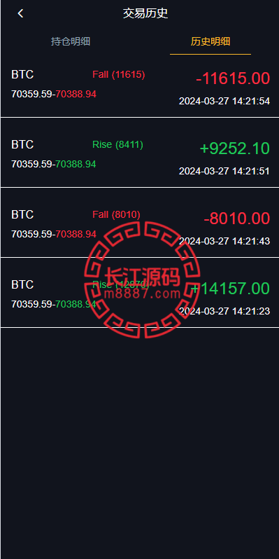Click the 长江源码 watermark logo

143,280
